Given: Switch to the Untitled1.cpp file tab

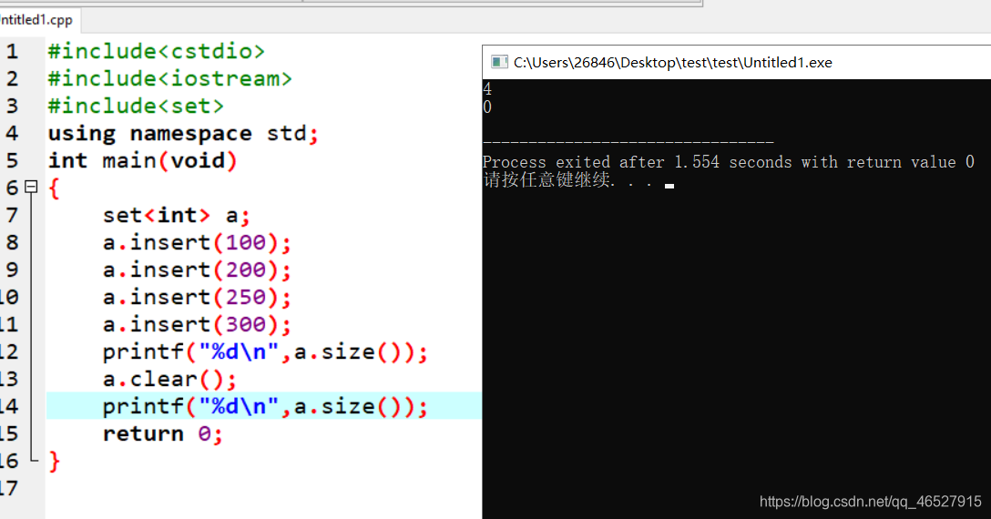Looking at the screenshot, I should 36,20.
